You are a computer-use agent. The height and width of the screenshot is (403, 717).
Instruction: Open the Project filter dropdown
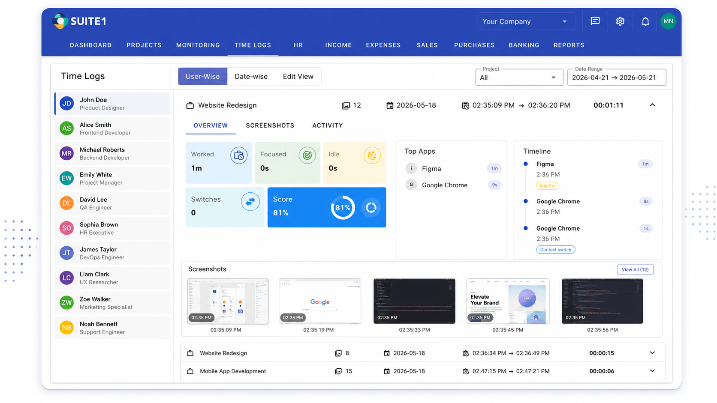(x=519, y=78)
